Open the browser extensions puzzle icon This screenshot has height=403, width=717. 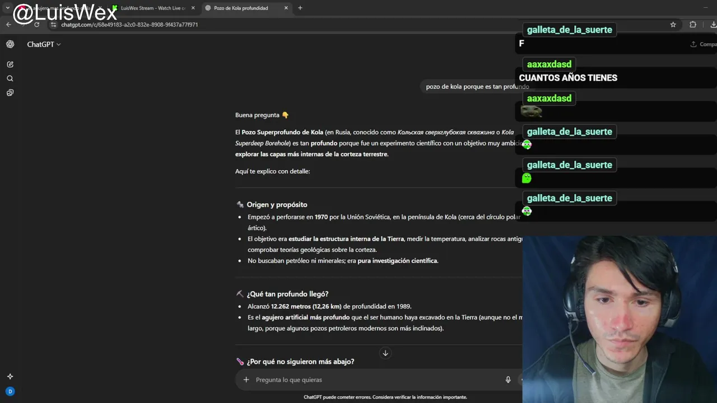(693, 25)
